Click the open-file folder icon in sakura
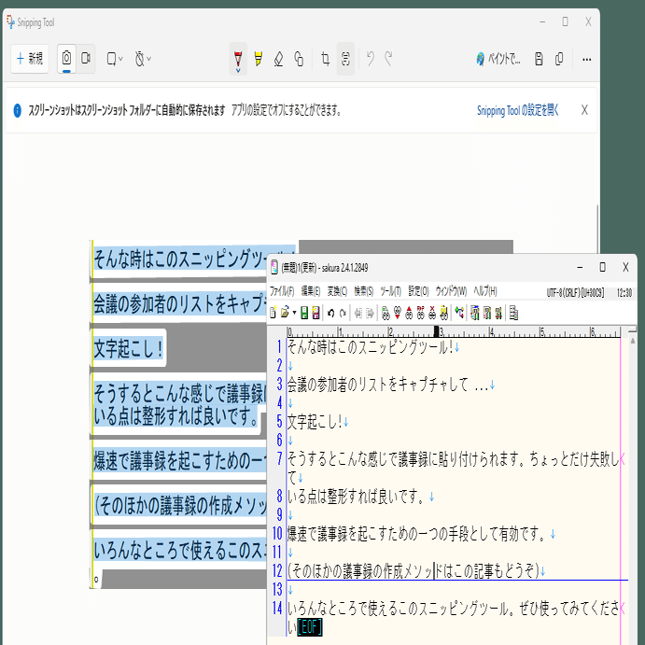645x645 pixels. [285, 313]
